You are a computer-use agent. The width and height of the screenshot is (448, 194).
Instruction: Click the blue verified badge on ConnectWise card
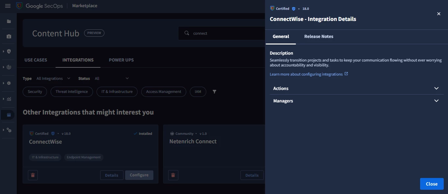click(x=53, y=133)
